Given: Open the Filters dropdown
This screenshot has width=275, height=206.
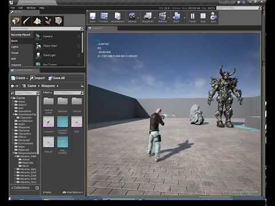Looking at the screenshot, I should click(x=47, y=93).
